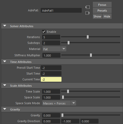The height and width of the screenshot is (124, 123).
Task: Open the Material dropdown showing Fat
Action: [x=54, y=49]
